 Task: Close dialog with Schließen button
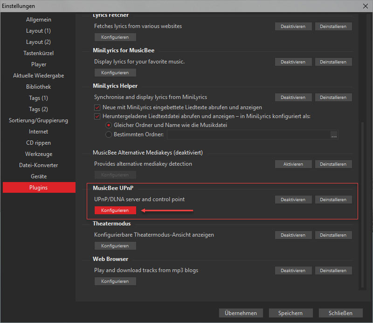click(341, 313)
